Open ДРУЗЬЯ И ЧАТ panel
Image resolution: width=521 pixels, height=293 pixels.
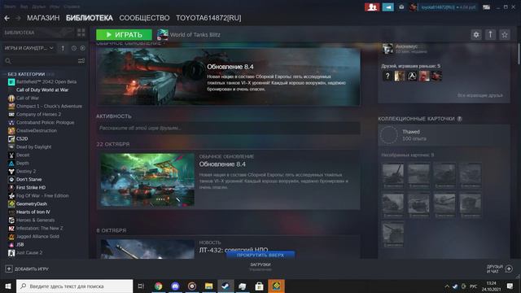coord(499,269)
